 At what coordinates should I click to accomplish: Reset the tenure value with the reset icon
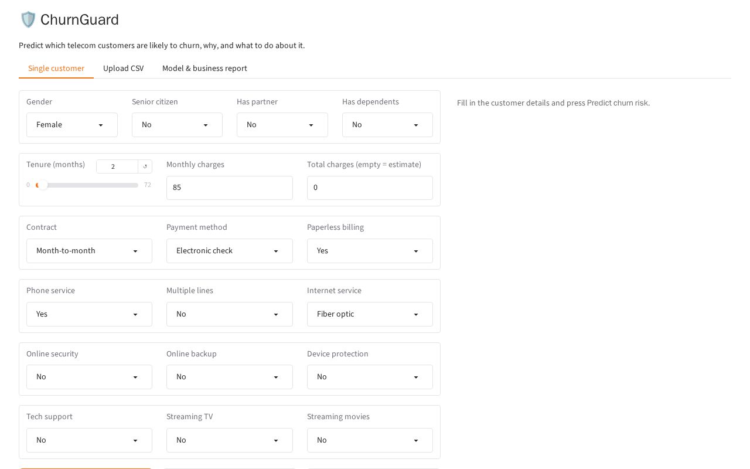tap(145, 166)
